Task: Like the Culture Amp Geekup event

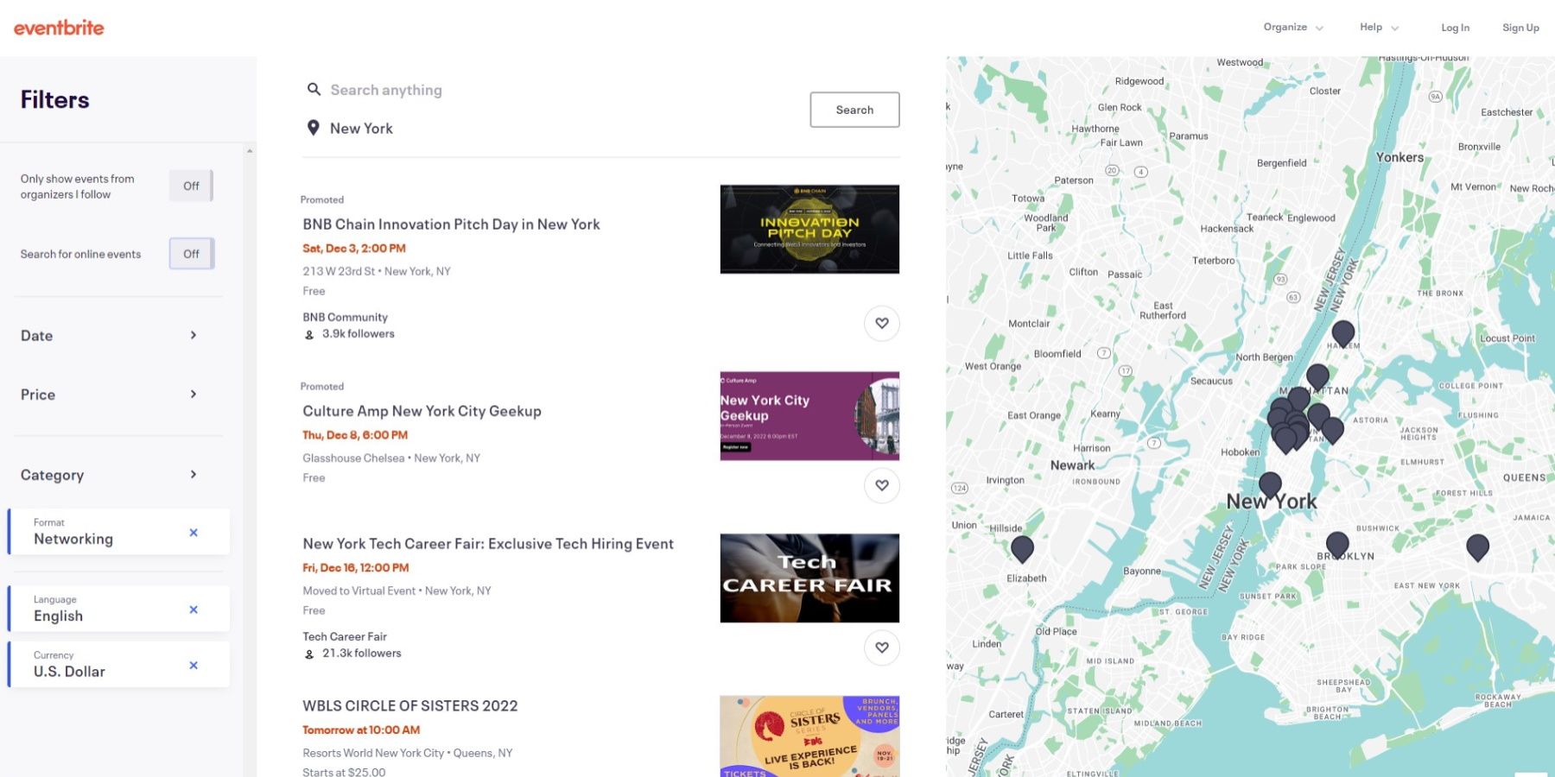Action: pyautogui.click(x=881, y=485)
